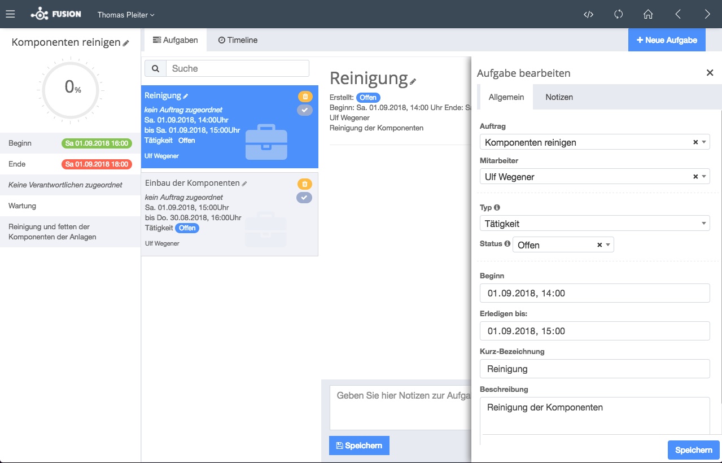Click info icon next to Status

(x=507, y=244)
